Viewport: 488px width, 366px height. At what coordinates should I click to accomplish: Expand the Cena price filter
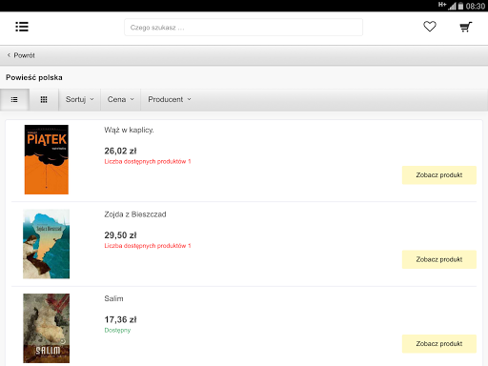pyautogui.click(x=121, y=100)
